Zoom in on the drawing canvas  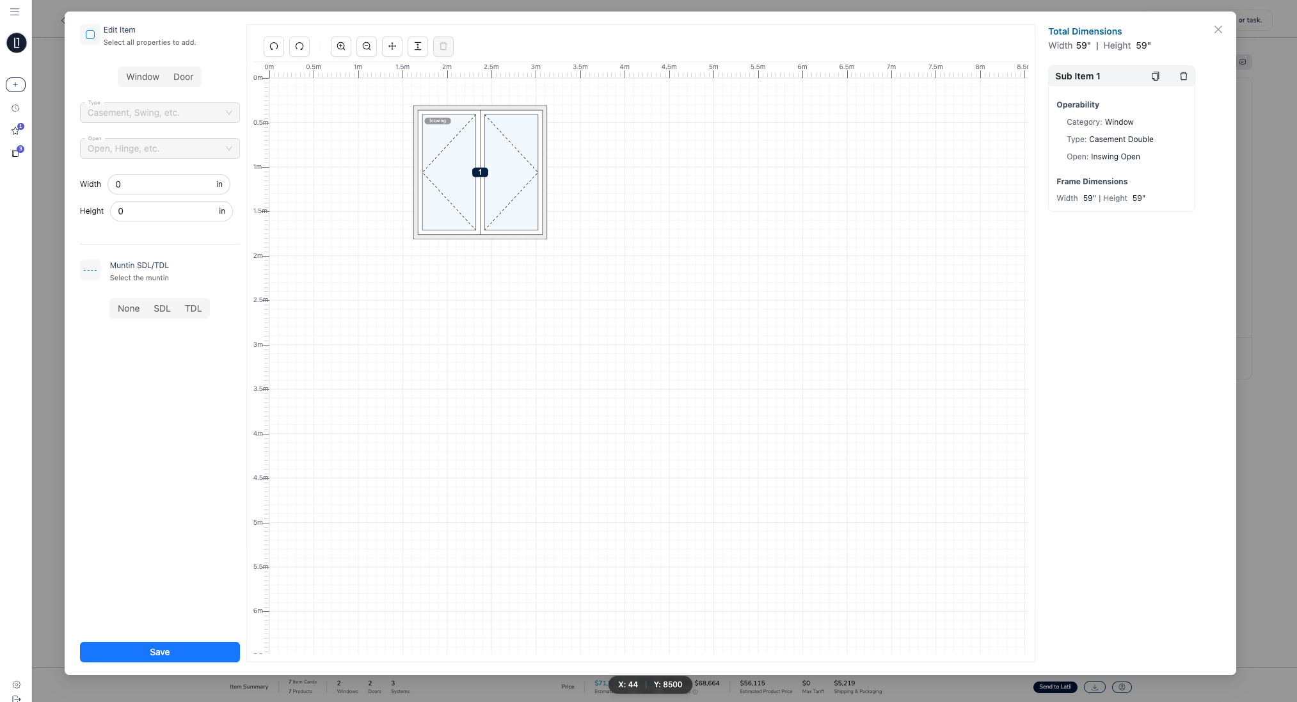coord(341,46)
